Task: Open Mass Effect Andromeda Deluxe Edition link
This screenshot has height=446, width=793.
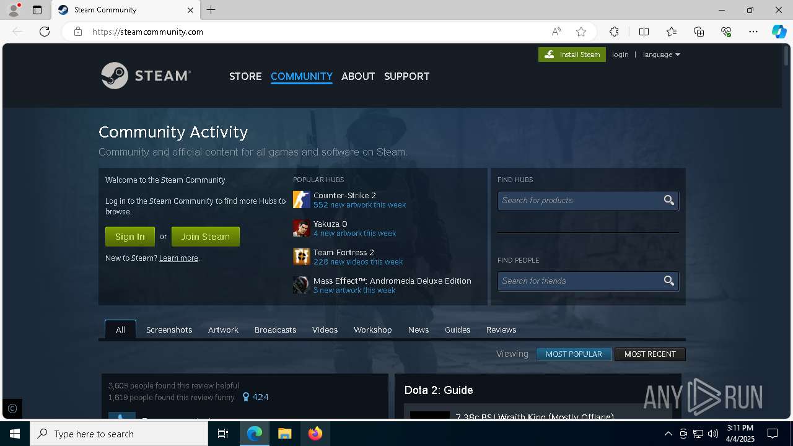Action: 392,281
